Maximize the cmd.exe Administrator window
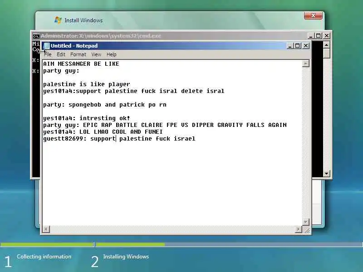 point(319,36)
